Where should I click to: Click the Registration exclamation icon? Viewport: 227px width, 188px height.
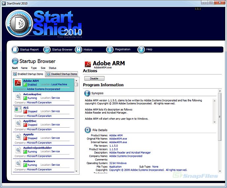click(x=110, y=50)
